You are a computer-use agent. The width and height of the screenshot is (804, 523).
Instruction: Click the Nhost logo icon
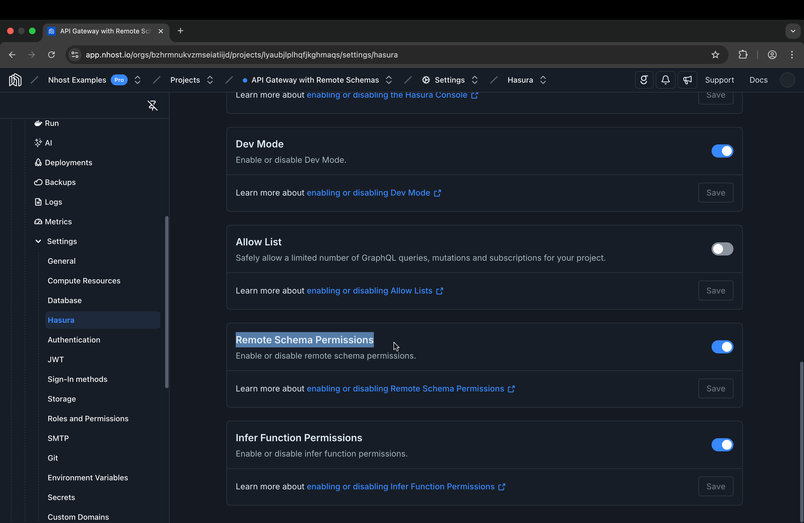[x=15, y=80]
